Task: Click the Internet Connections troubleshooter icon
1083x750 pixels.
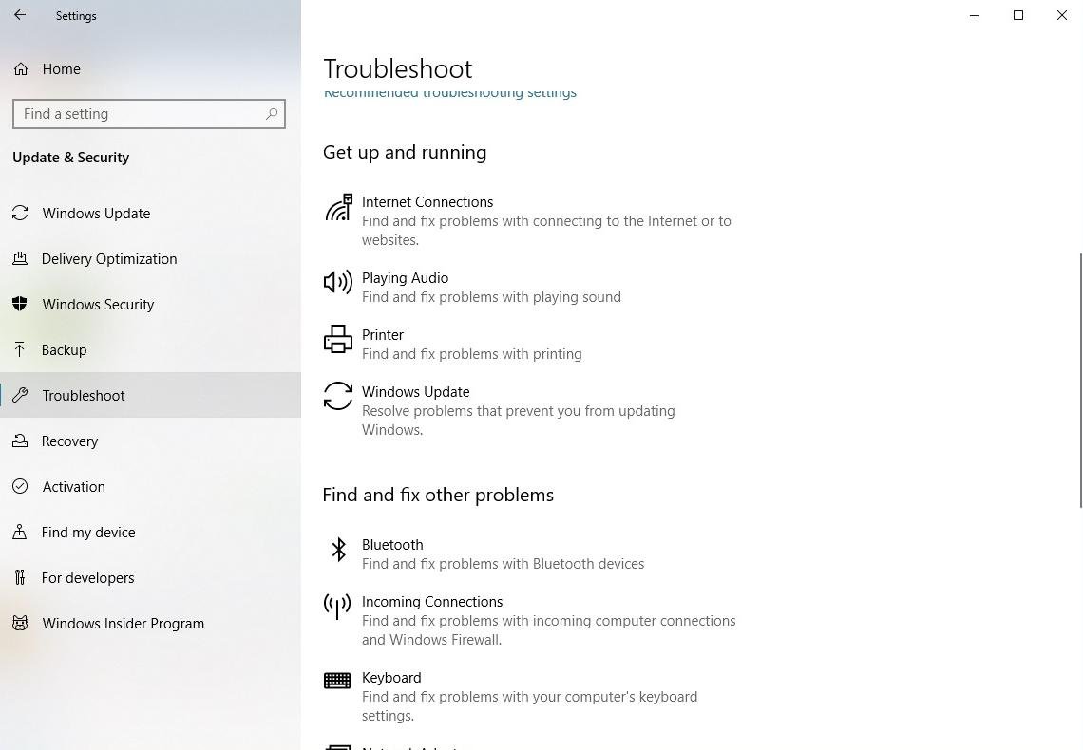Action: [x=338, y=207]
